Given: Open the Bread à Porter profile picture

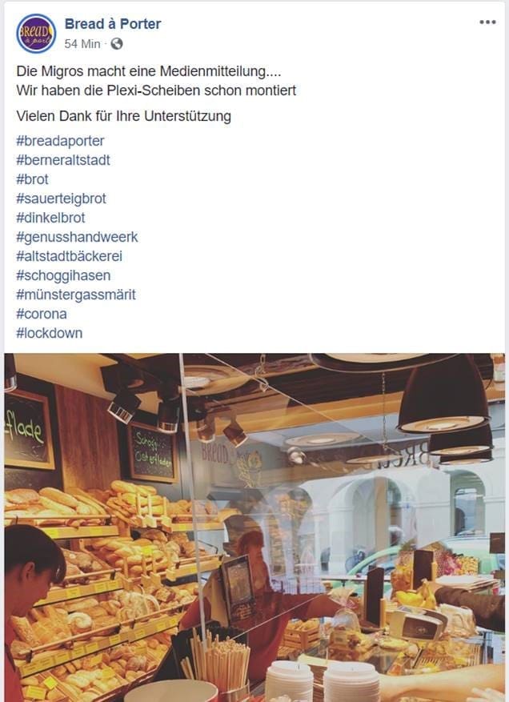Looking at the screenshot, I should 36,34.
